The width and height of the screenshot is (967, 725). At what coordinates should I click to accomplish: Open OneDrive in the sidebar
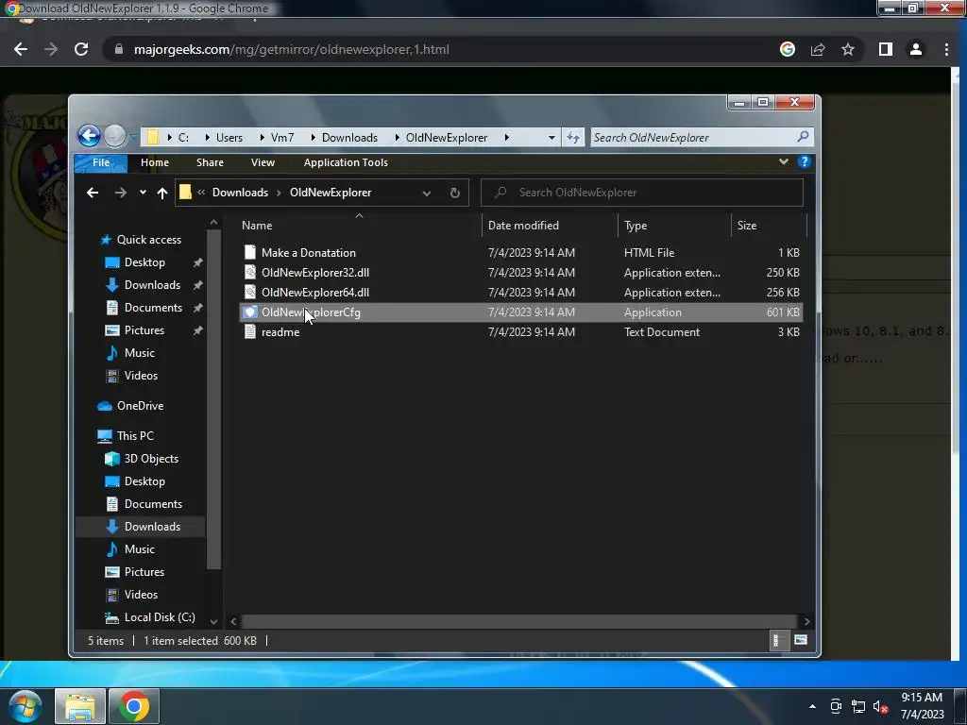pos(140,406)
